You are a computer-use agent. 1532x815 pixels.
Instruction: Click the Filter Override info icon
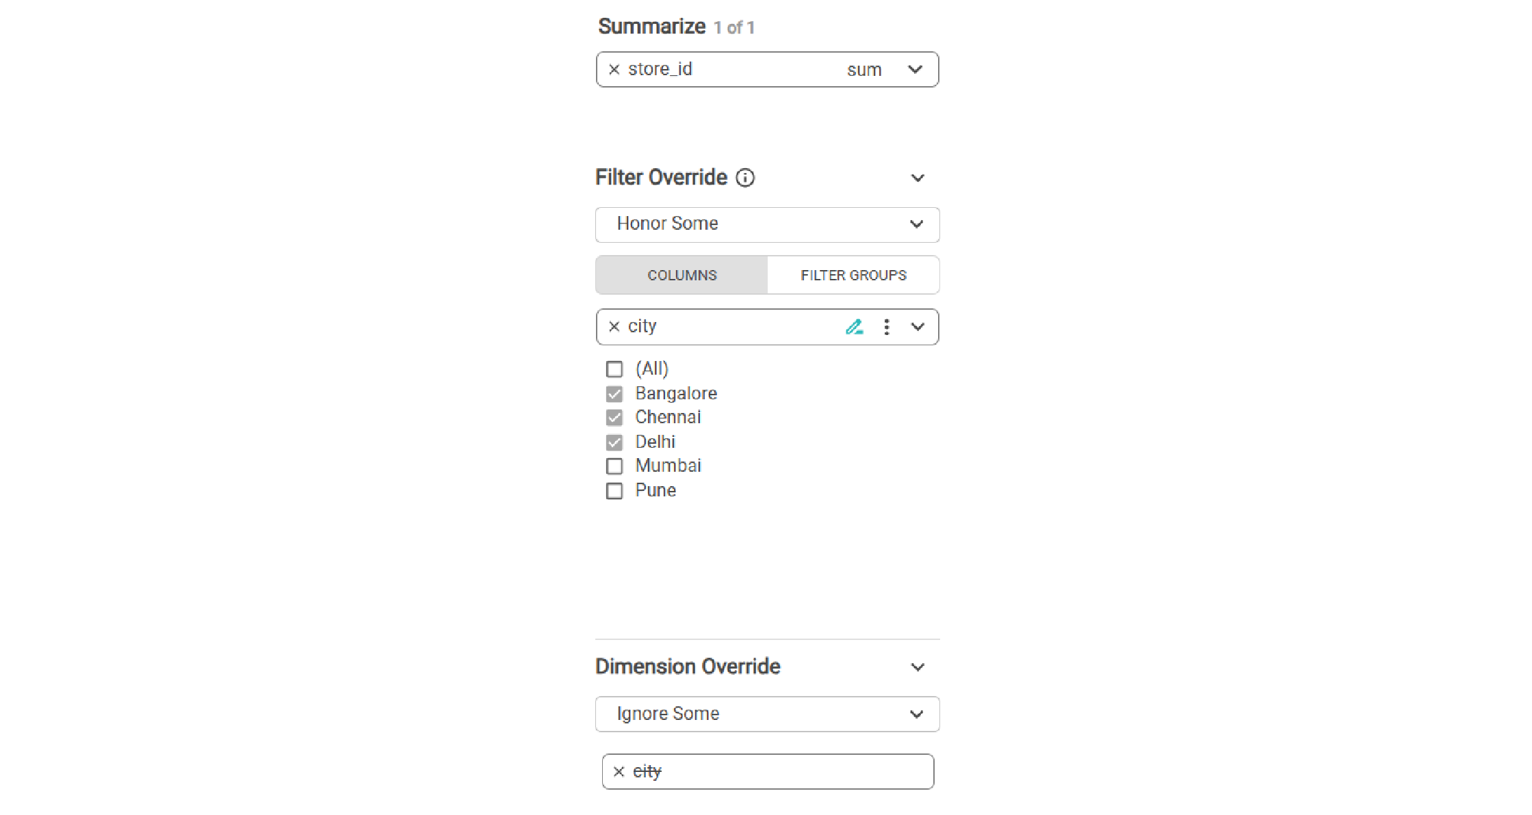[x=745, y=178]
